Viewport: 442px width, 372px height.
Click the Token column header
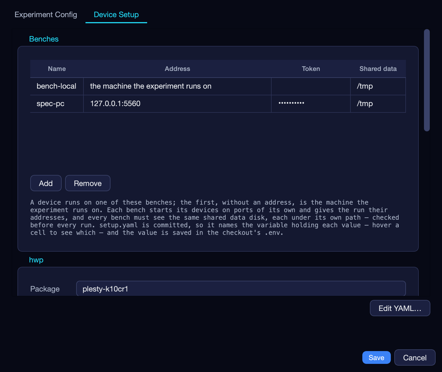pyautogui.click(x=311, y=69)
